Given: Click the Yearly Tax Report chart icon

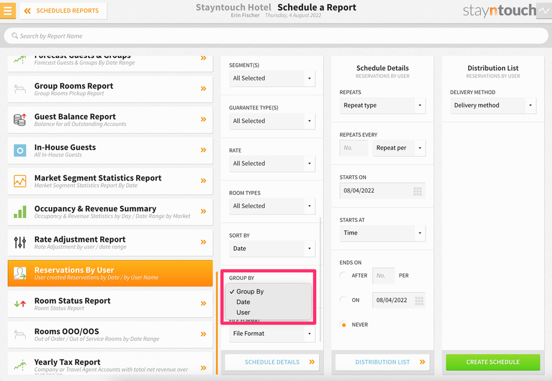Looking at the screenshot, I should [20, 365].
